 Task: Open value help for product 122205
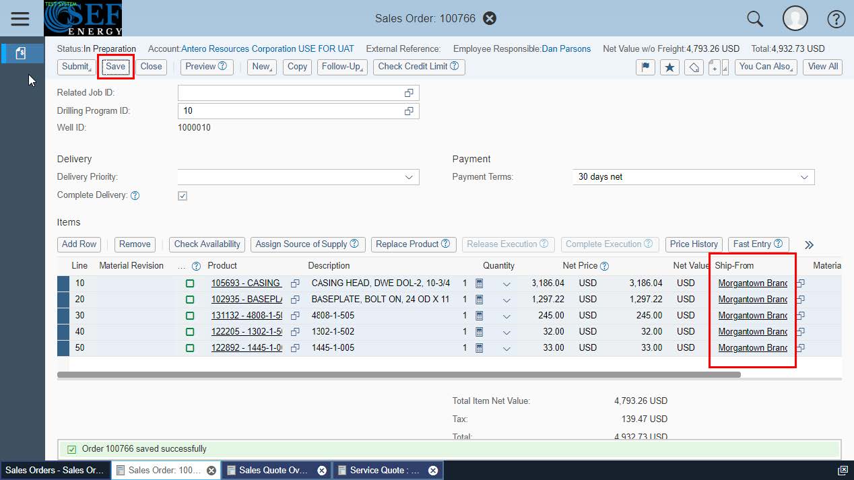click(295, 332)
